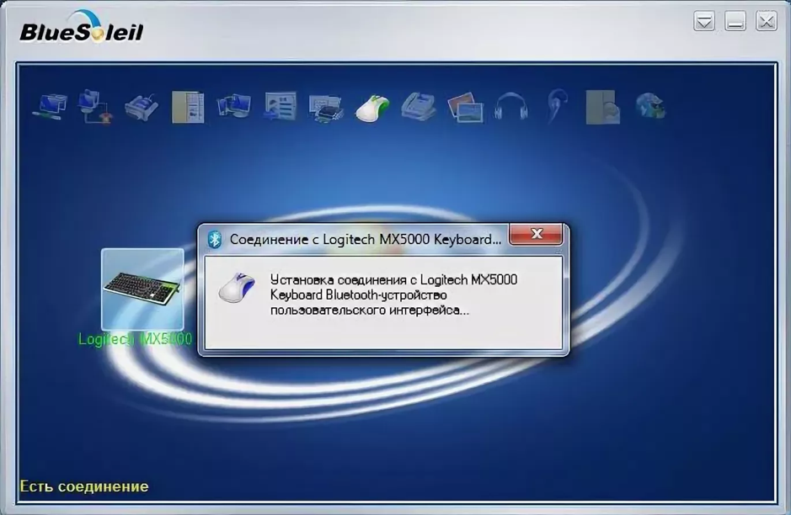Open the Dial-up Networking service icon

tap(95, 106)
